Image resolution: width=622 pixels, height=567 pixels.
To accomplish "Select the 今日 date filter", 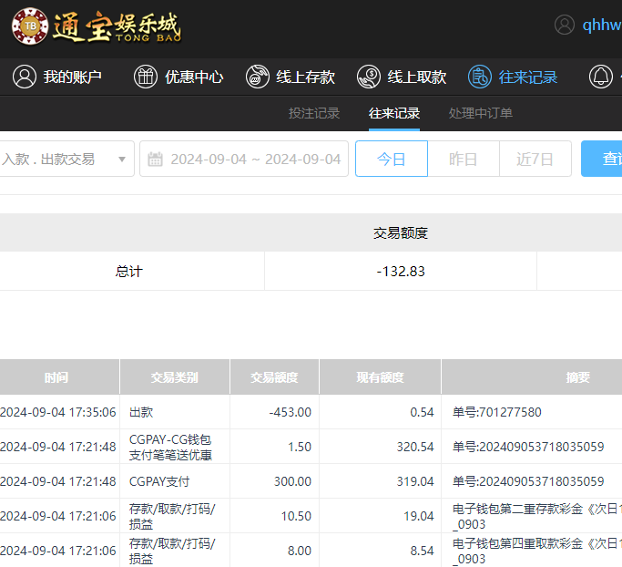I will point(392,159).
